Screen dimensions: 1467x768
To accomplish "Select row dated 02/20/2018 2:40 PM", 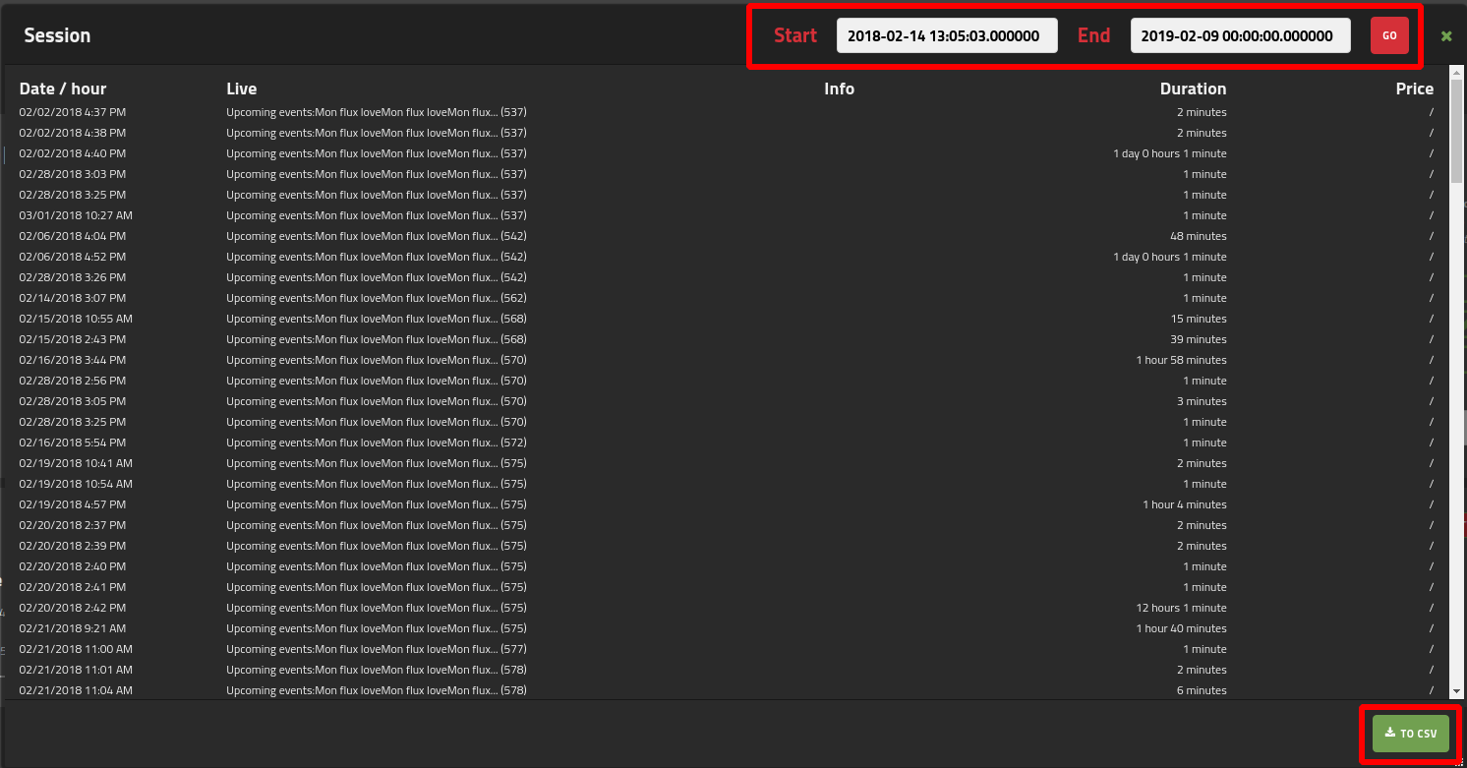I will [x=727, y=566].
